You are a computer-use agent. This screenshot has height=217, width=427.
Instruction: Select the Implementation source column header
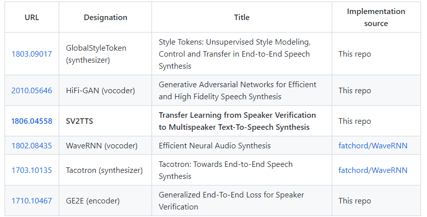coord(376,18)
